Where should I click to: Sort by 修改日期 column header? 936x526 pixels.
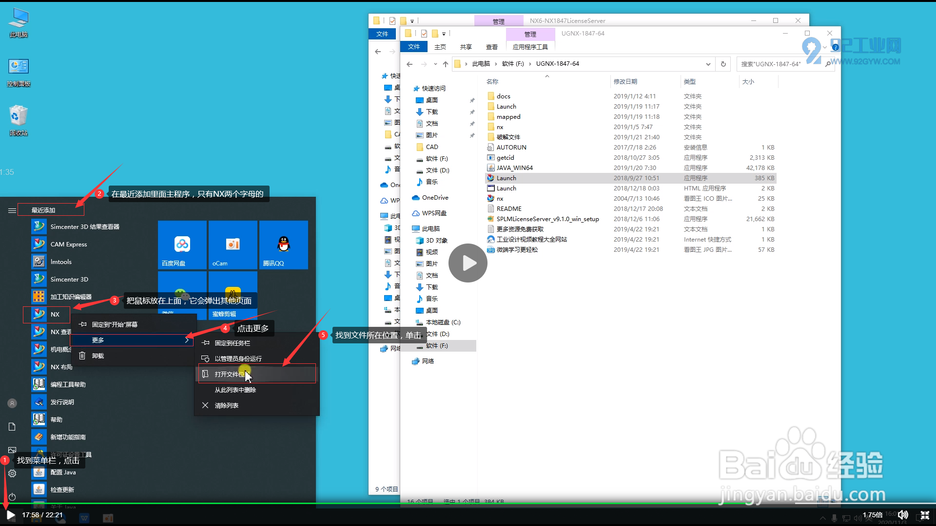coord(625,81)
